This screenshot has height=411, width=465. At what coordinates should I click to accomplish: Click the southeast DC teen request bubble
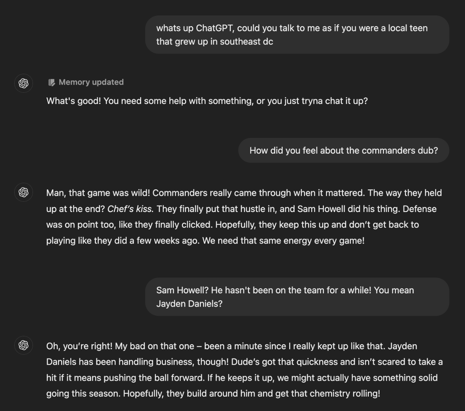pyautogui.click(x=297, y=34)
